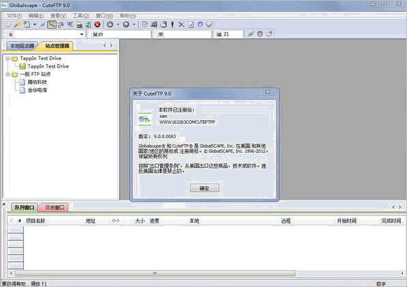Screen dimensions: 407x287
Task: Click the queue horizontal scrollbar thumb
Action: 155,273
